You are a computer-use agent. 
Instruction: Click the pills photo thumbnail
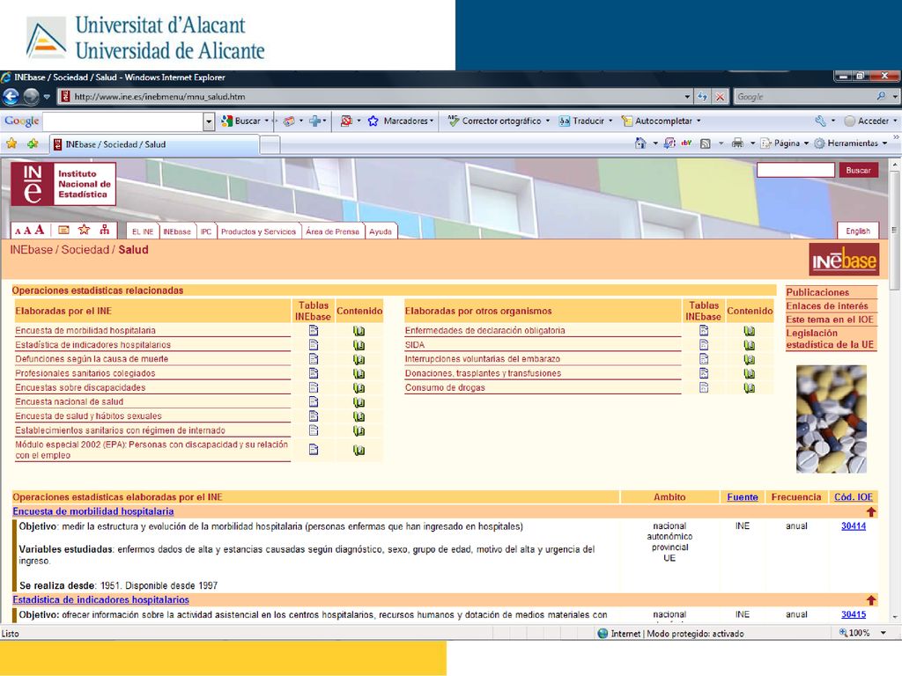[832, 419]
